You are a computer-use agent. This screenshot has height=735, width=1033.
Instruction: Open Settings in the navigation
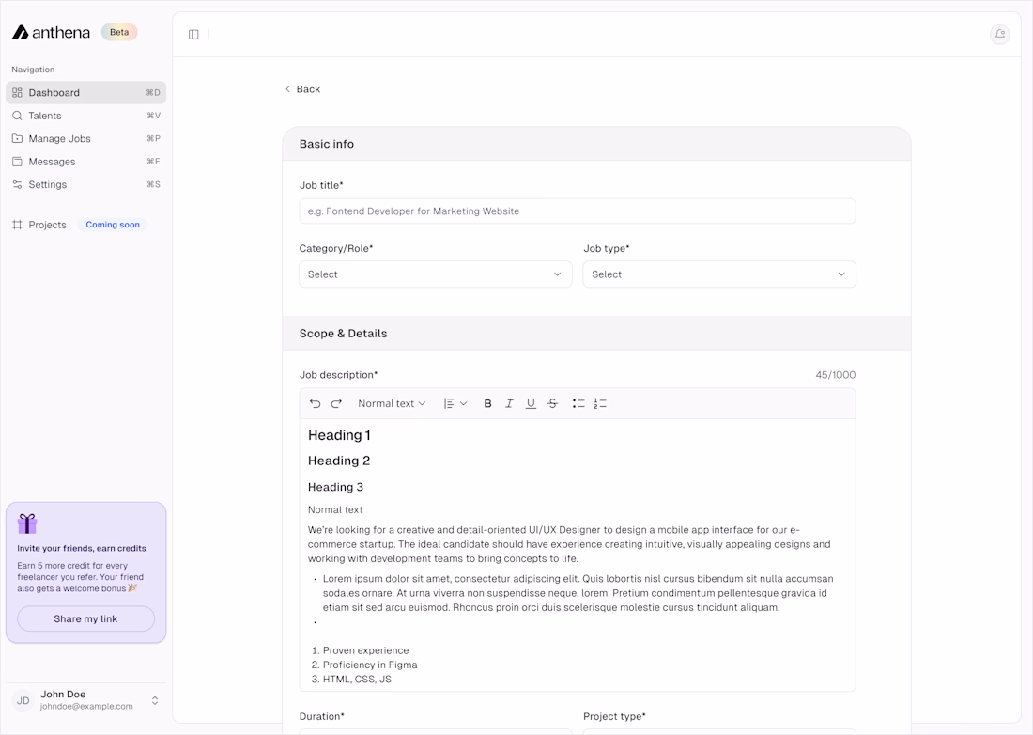85,185
